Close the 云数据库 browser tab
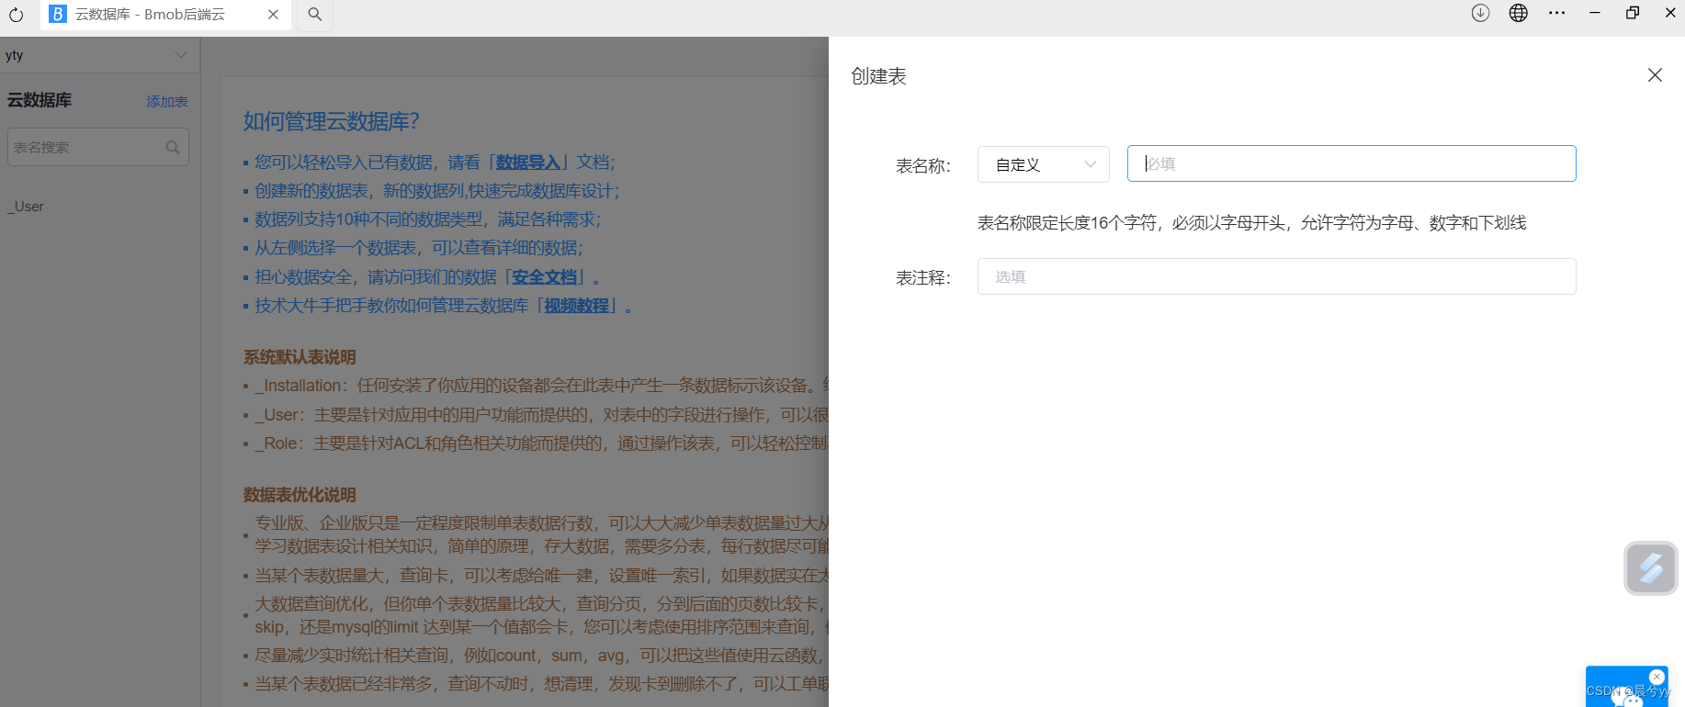Screen dimensions: 1685x707 (x=273, y=15)
